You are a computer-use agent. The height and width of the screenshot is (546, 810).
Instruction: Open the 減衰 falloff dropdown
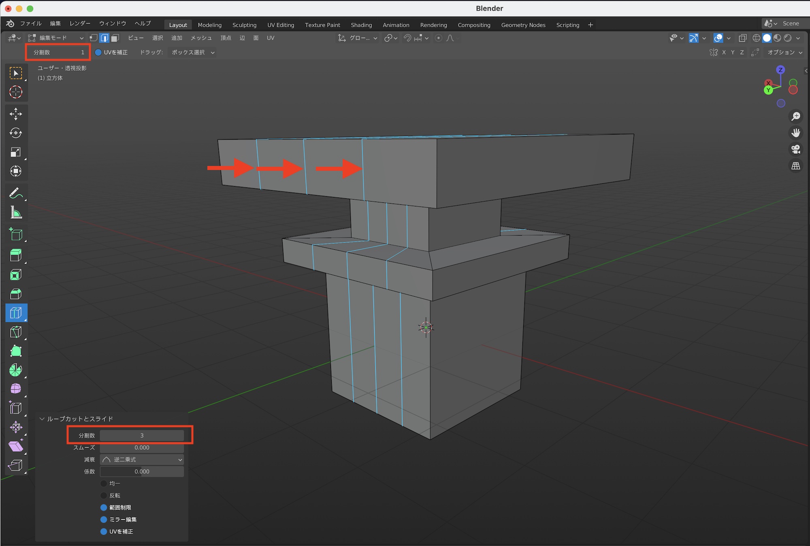142,460
